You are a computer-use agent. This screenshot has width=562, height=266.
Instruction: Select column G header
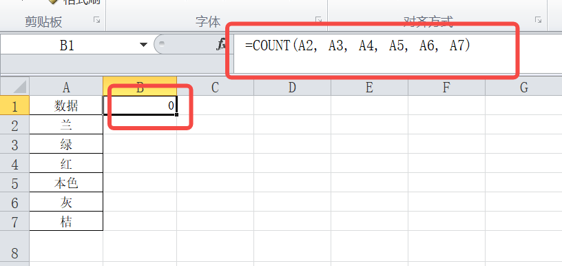point(523,86)
